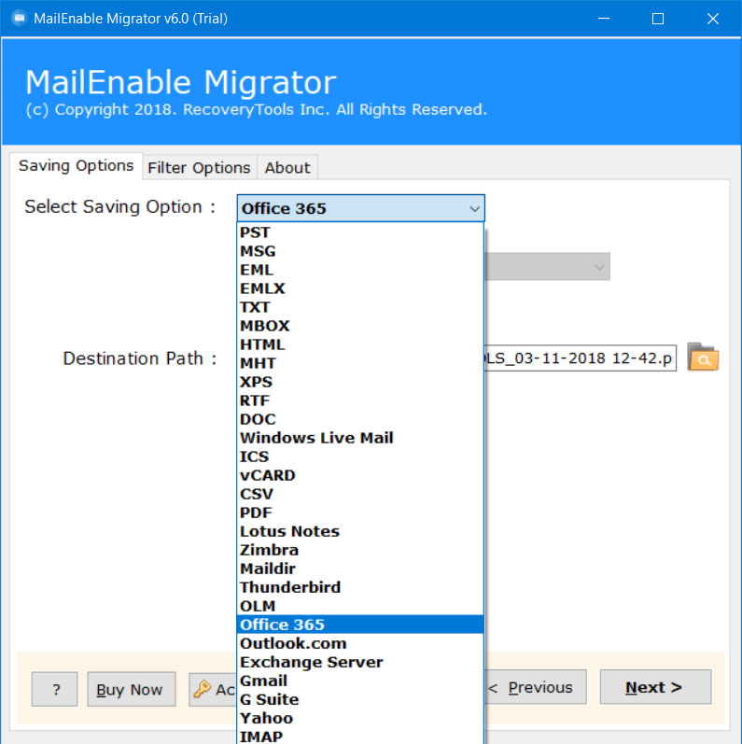Choose Lotus Notes from the dropdown list
Image resolution: width=742 pixels, height=744 pixels.
pyautogui.click(x=289, y=531)
